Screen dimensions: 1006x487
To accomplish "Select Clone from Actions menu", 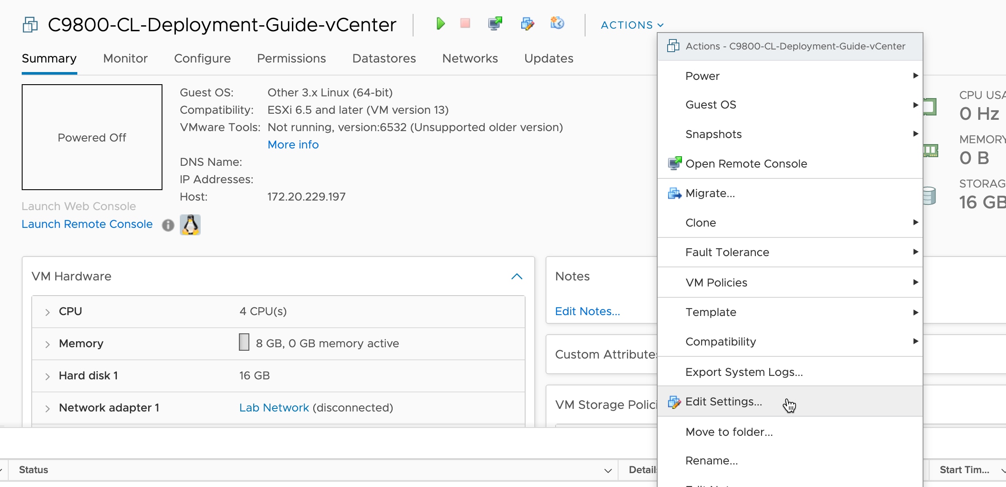I will tap(790, 223).
